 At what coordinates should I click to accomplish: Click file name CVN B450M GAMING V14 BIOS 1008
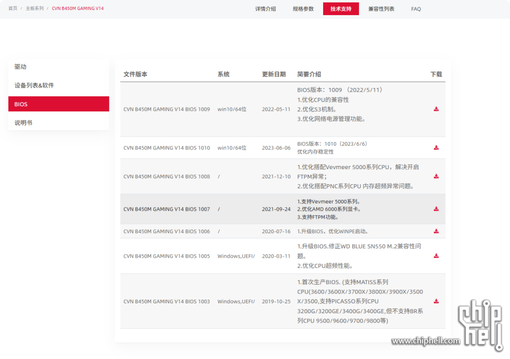pyautogui.click(x=167, y=176)
